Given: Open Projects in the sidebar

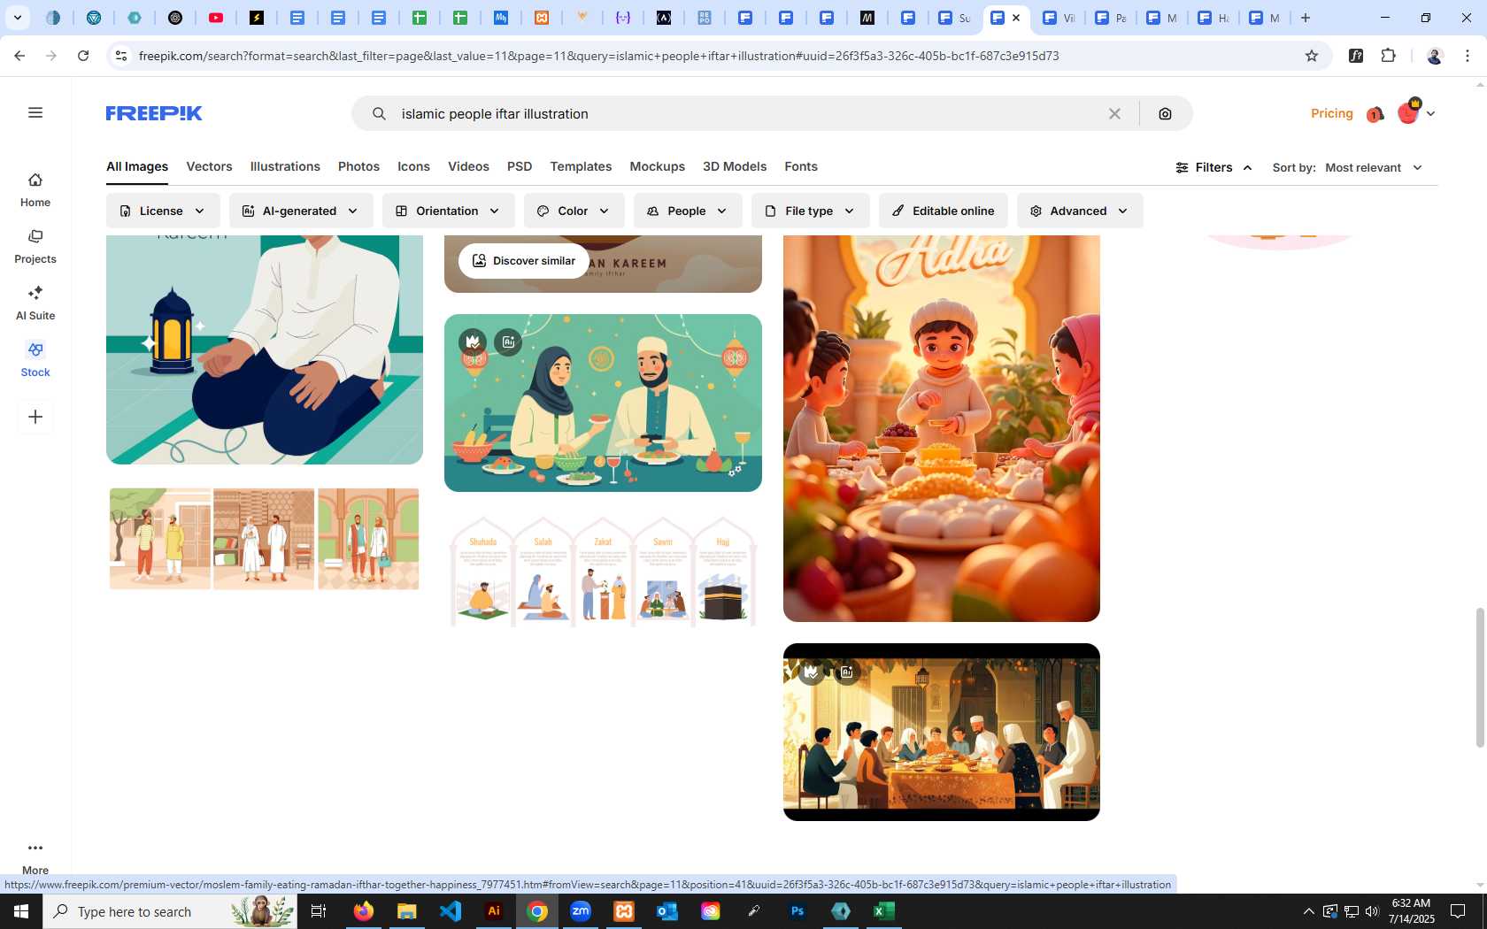Looking at the screenshot, I should (35, 247).
